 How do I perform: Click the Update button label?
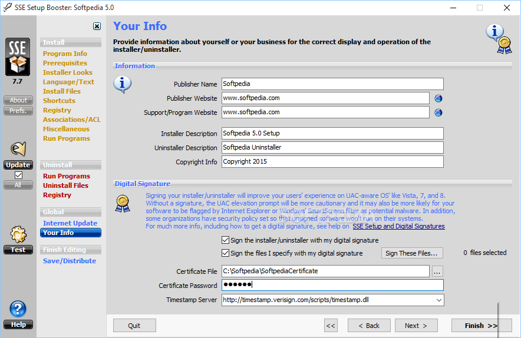point(18,165)
